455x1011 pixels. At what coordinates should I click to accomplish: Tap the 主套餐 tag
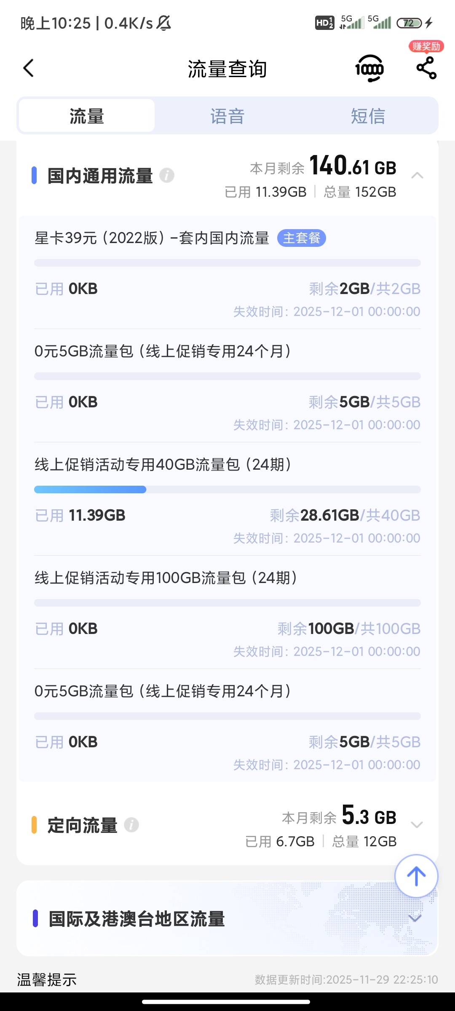point(302,238)
